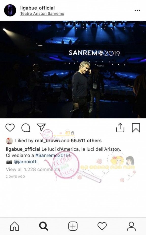This screenshot has width=146, height=235.
Task: Tap the Sanremo 2019 post photo
Action: (73, 70)
